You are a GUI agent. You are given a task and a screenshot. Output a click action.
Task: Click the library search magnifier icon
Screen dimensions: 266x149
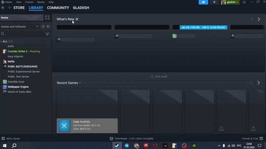[3, 34]
